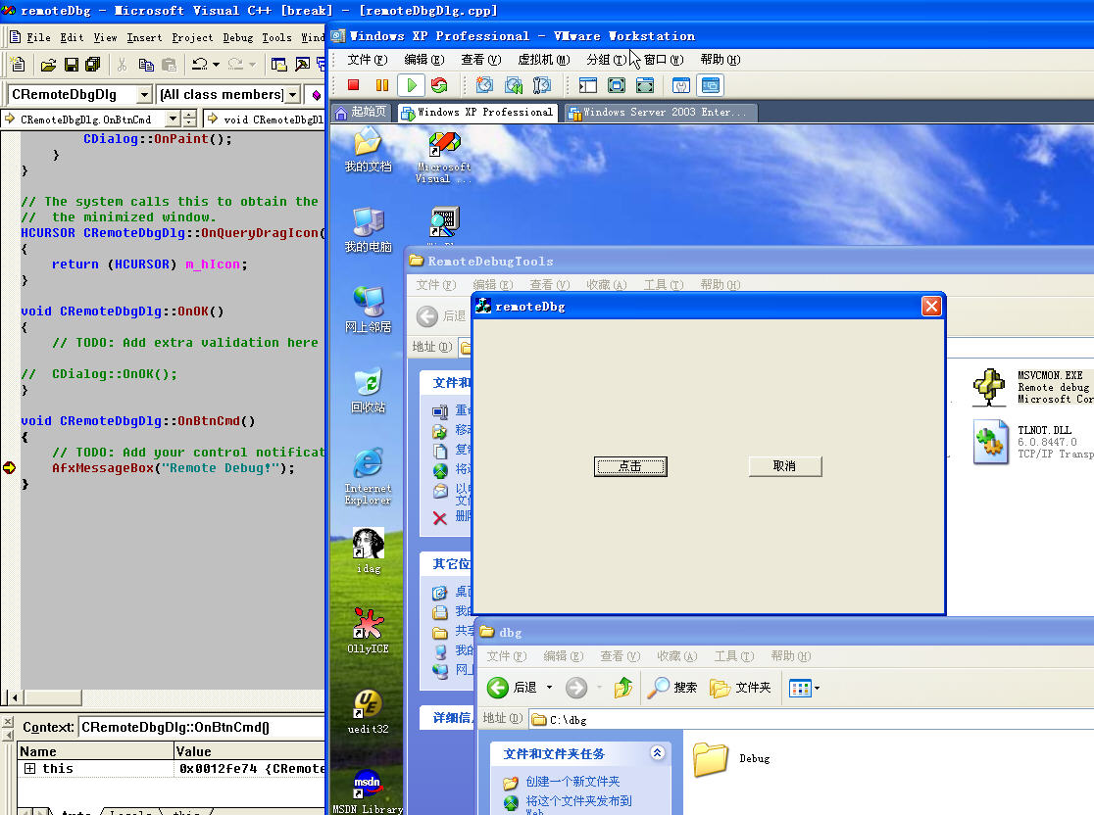Open the Visual C++ Project menu
Image resolution: width=1094 pixels, height=815 pixels.
pyautogui.click(x=192, y=37)
